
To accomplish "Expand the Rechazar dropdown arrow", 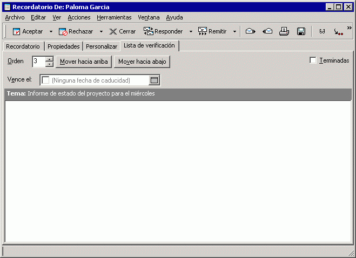I will 101,31.
